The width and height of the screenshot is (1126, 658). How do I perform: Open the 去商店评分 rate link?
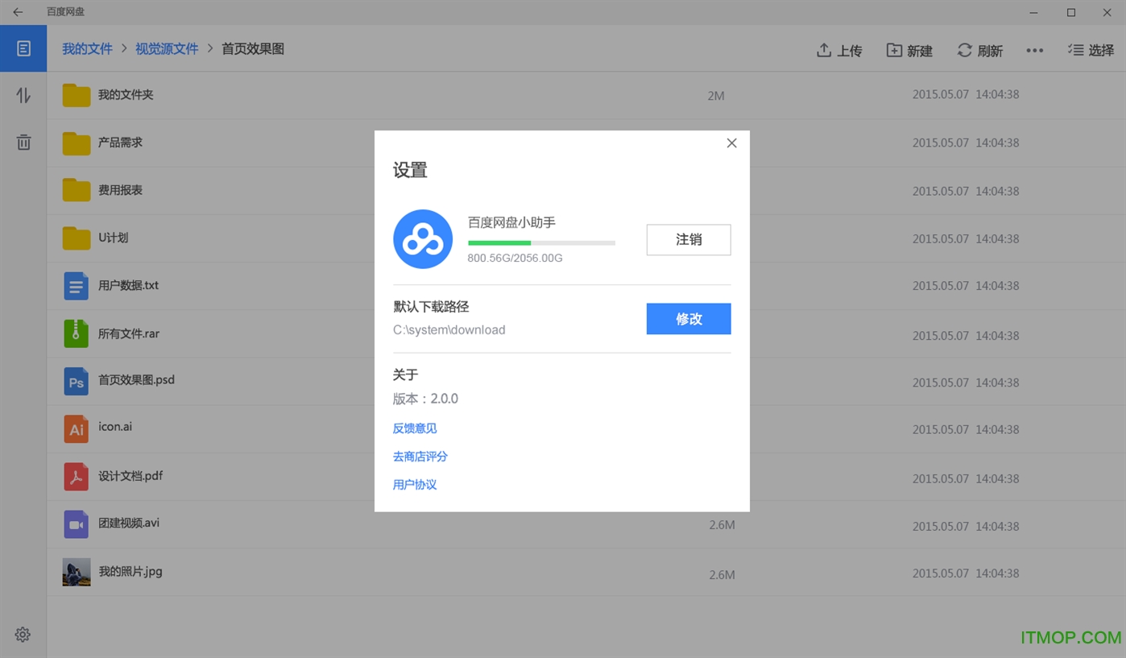(420, 457)
